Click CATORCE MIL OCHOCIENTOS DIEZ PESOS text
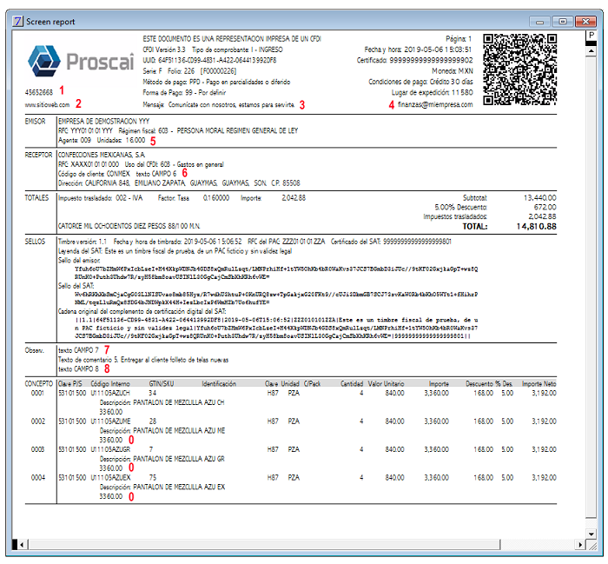Viewport: 608px width, 564px height. 129,226
